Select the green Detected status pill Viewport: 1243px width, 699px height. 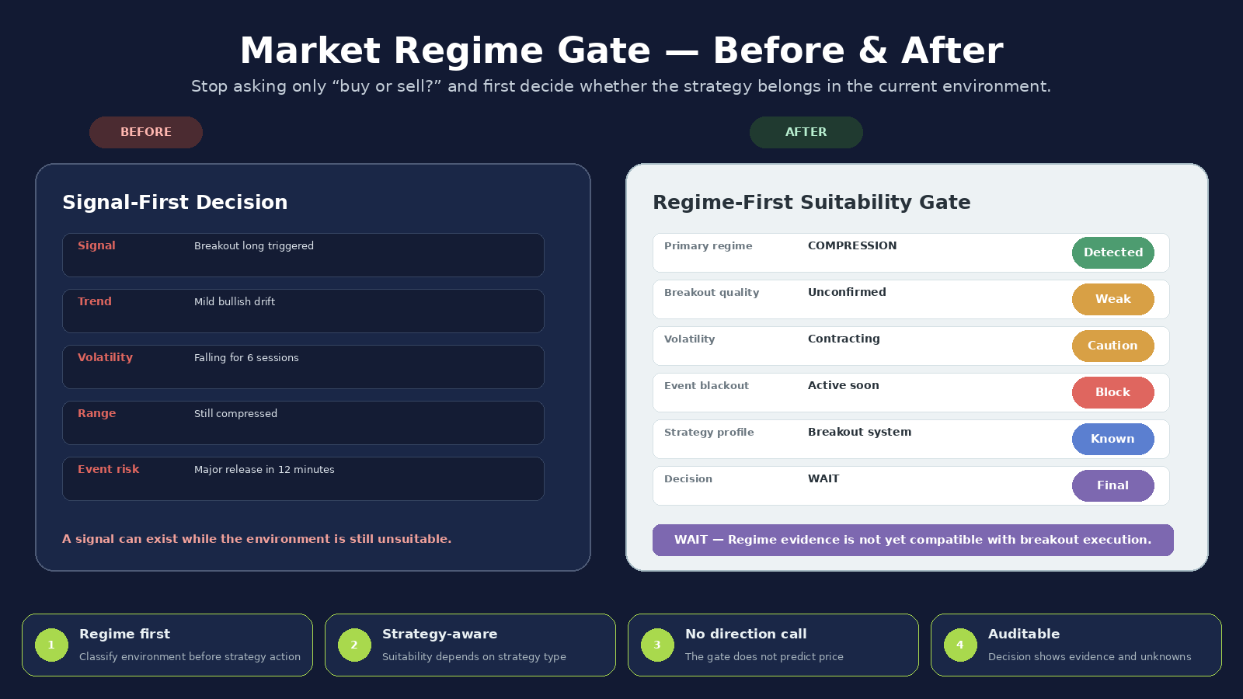(x=1113, y=252)
